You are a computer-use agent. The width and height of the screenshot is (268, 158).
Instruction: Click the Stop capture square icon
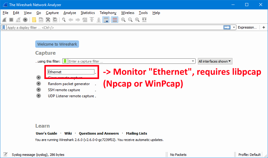pos(11,20)
